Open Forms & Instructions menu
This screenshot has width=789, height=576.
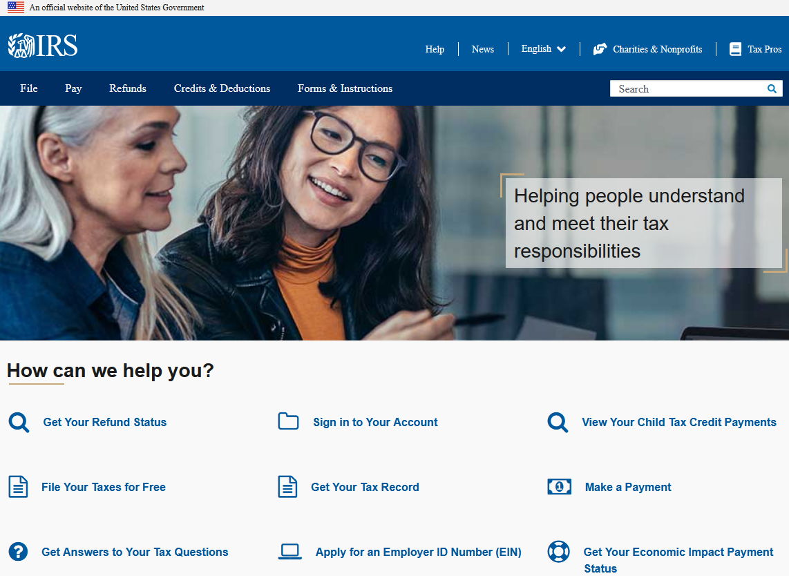tap(345, 88)
